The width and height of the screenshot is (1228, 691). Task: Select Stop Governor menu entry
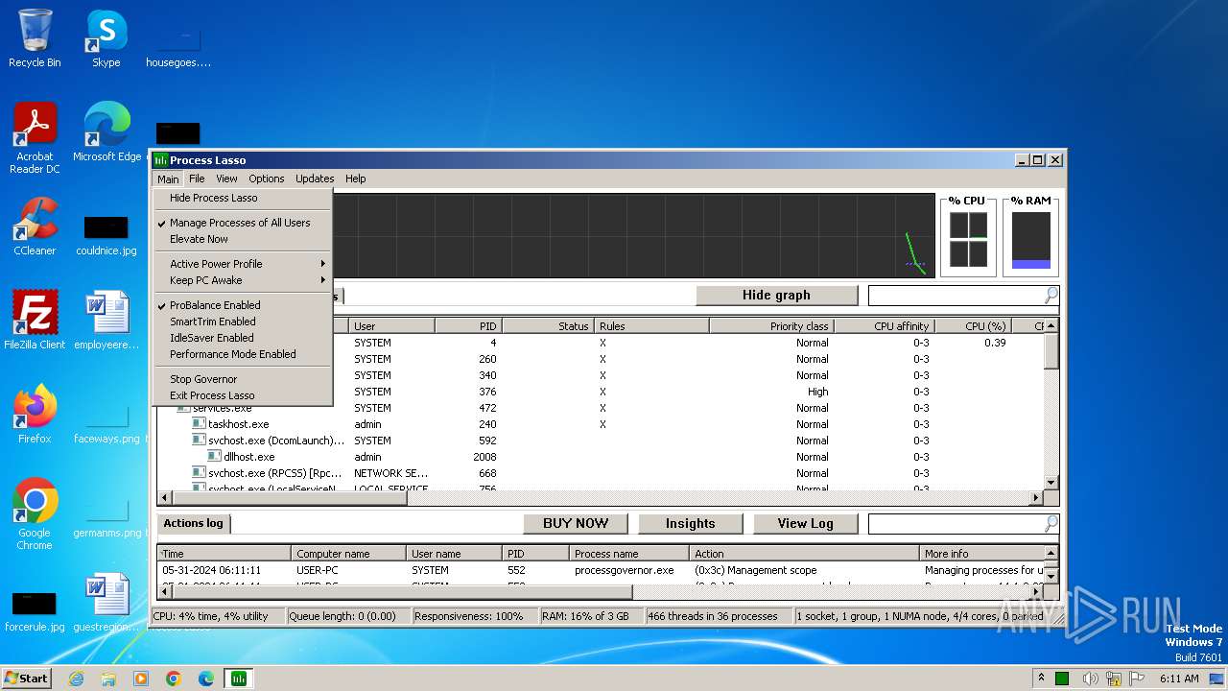coord(243,379)
